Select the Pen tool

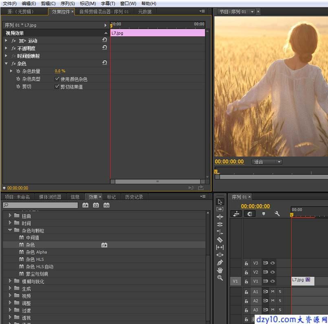(220, 262)
